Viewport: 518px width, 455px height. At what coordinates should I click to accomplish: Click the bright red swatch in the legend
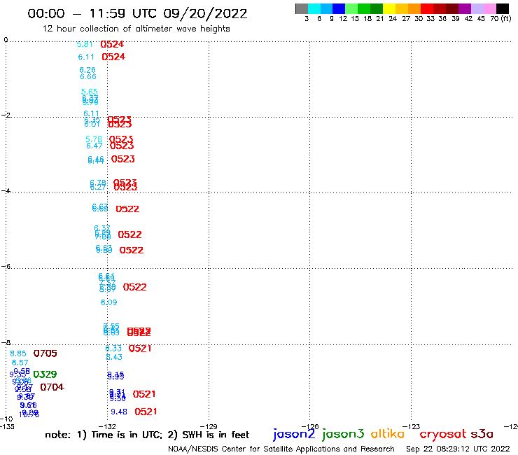[427, 8]
